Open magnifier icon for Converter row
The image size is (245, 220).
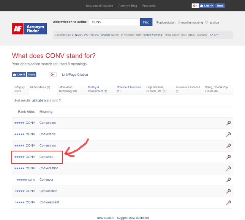click(x=228, y=157)
